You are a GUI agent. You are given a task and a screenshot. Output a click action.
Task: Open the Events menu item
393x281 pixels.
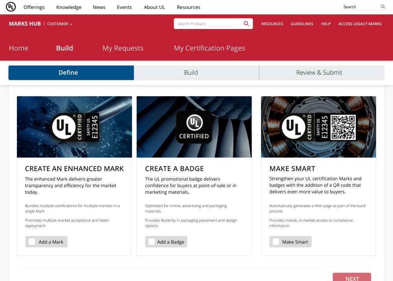click(x=124, y=7)
